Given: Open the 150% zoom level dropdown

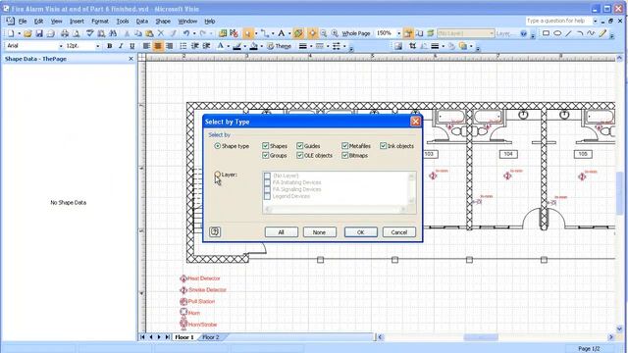Looking at the screenshot, I should click(x=399, y=33).
